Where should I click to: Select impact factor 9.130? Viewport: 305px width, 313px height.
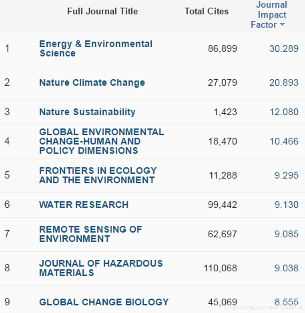pos(286,205)
